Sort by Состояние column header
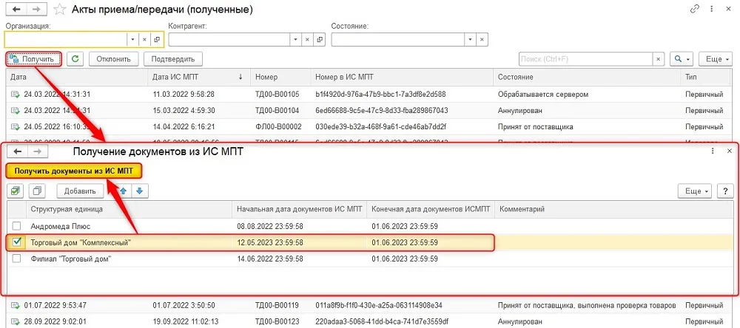 tap(587, 77)
